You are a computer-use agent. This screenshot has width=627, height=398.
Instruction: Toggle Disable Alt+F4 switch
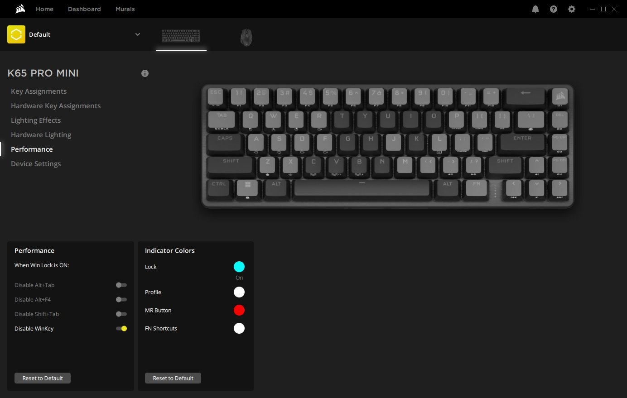[x=121, y=300]
